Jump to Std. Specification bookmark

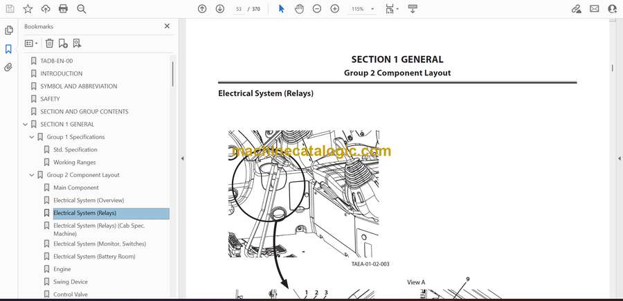(x=75, y=149)
